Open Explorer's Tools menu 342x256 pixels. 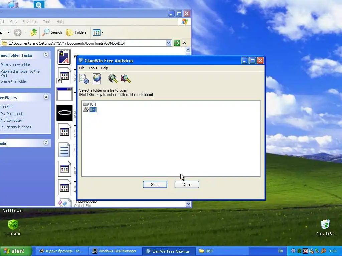point(47,22)
